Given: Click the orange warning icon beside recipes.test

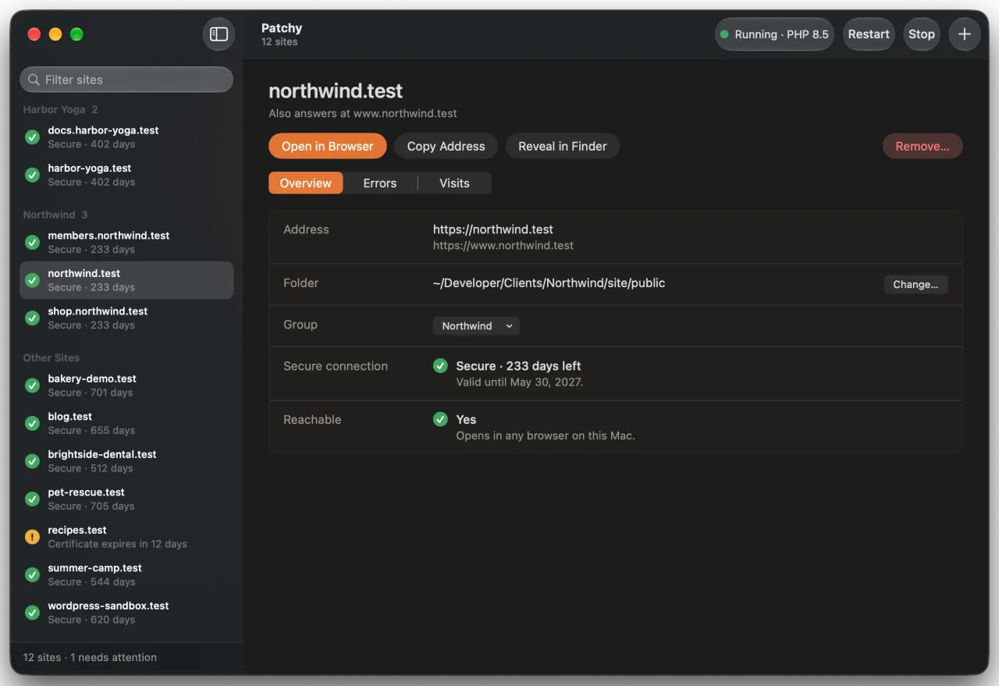Looking at the screenshot, I should click(32, 537).
